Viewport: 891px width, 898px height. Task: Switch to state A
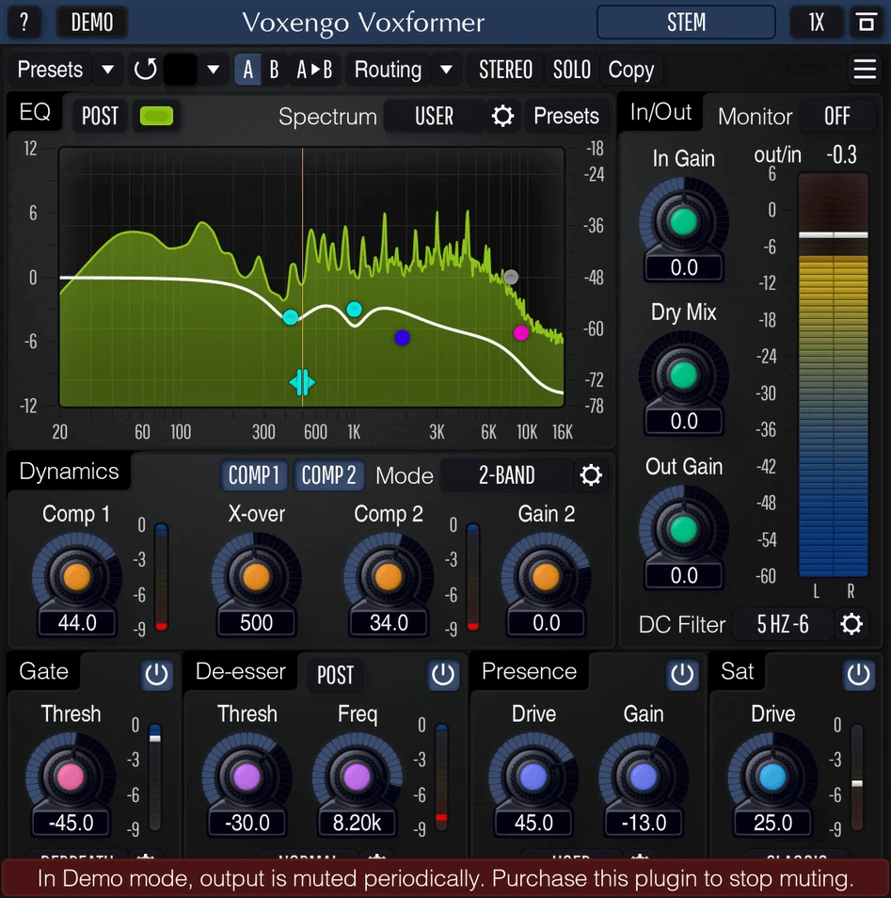point(248,70)
